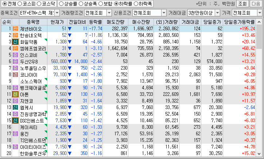The image size is (264, 159).
Task: Sort by the 순위 column header
Action: 7,22
